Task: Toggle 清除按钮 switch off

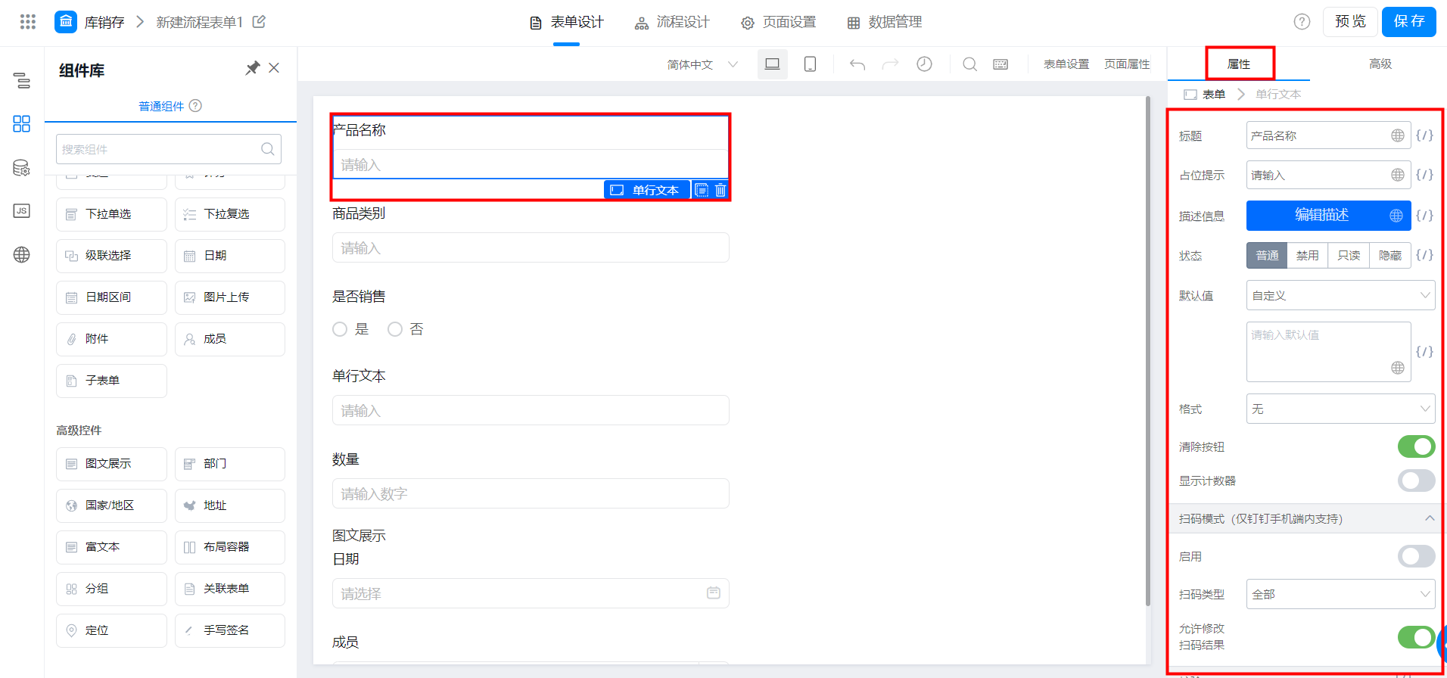Action: (x=1416, y=446)
